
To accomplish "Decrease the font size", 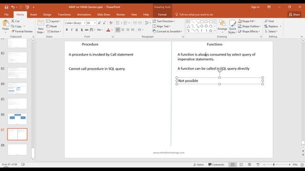I will pyautogui.click(x=104, y=23).
